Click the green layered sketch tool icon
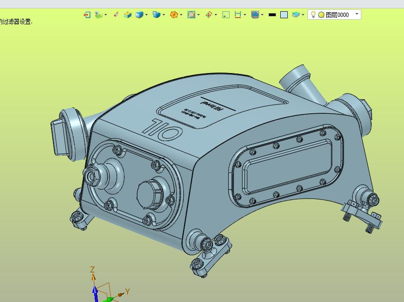 coord(98,15)
